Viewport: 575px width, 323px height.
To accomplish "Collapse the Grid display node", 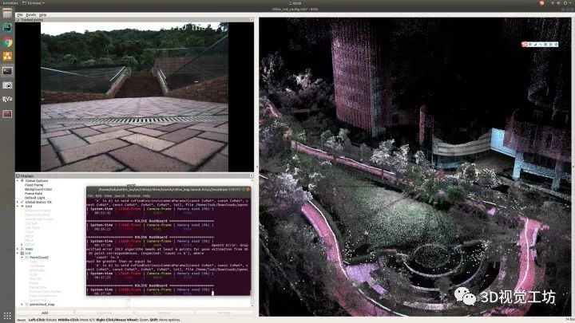I will (18, 207).
